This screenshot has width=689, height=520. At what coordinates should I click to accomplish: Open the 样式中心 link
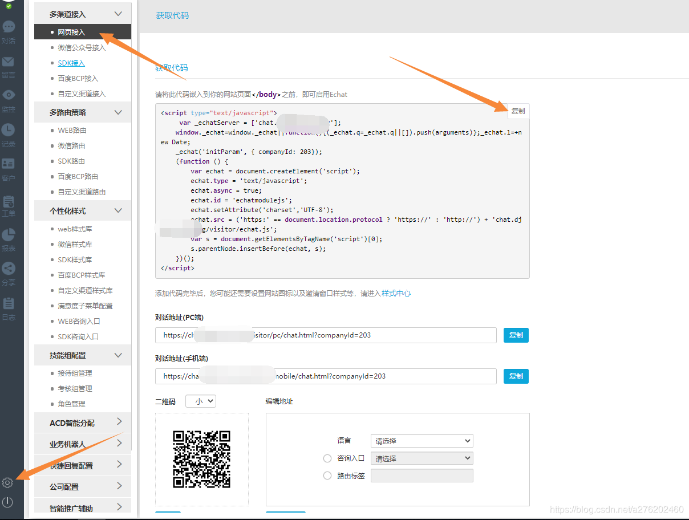click(x=396, y=294)
